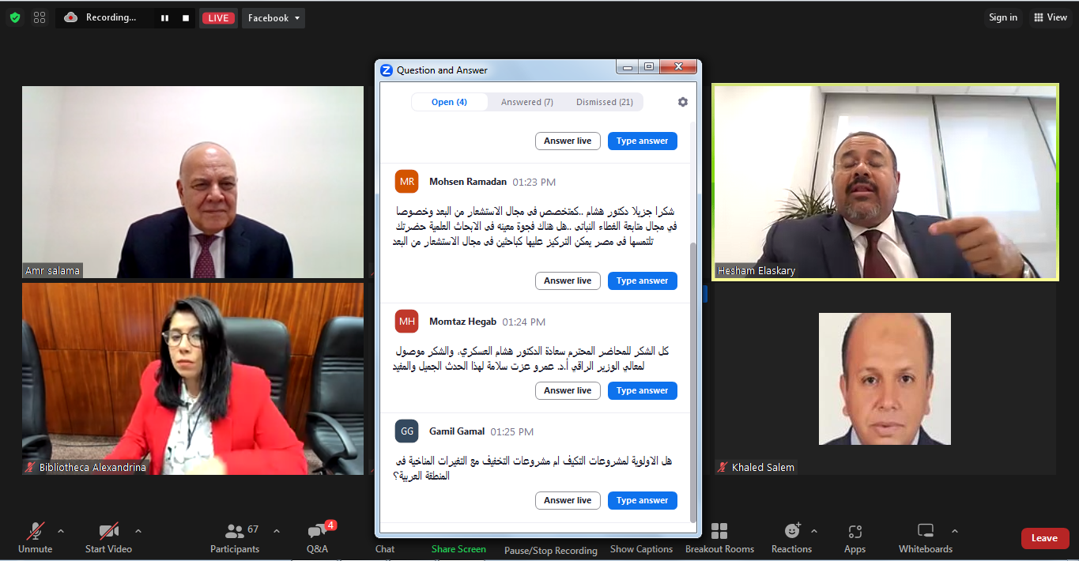Pause the recording at the top bar
The height and width of the screenshot is (561, 1079).
pos(165,18)
